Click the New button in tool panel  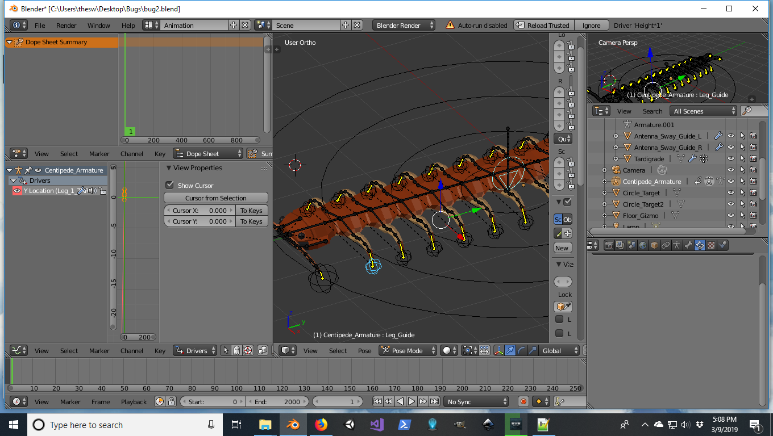562,248
